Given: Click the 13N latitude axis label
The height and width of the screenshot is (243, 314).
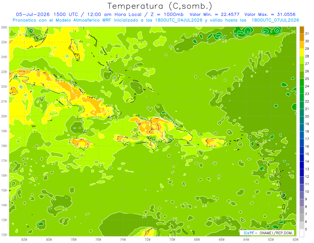Looking at the screenshot, I should pyautogui.click(x=4, y=220).
